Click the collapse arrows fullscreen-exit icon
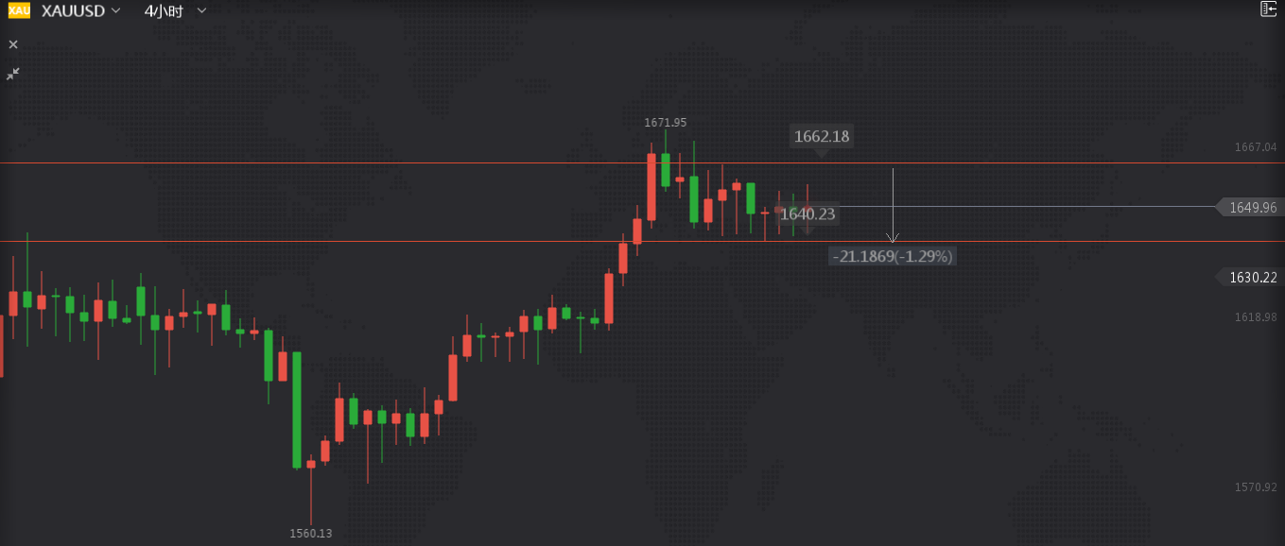 [x=13, y=74]
